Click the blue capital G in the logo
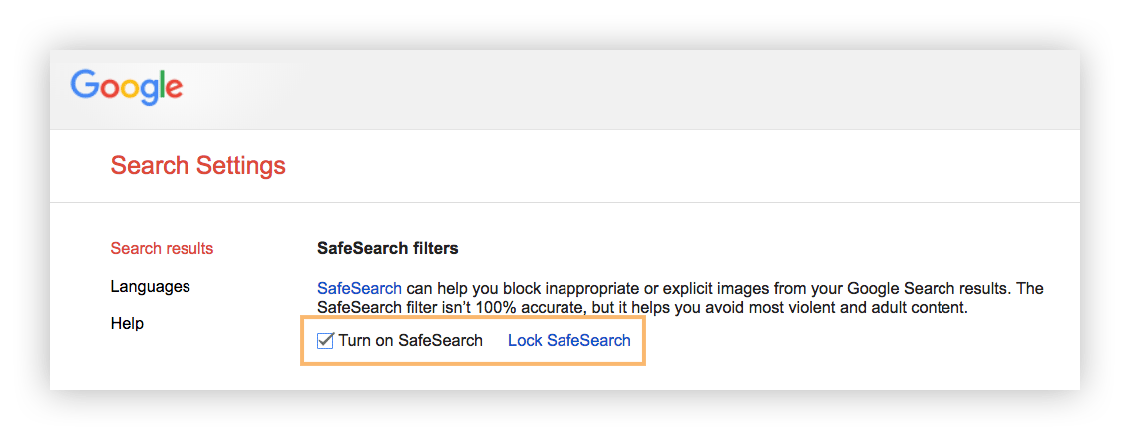 tap(83, 84)
